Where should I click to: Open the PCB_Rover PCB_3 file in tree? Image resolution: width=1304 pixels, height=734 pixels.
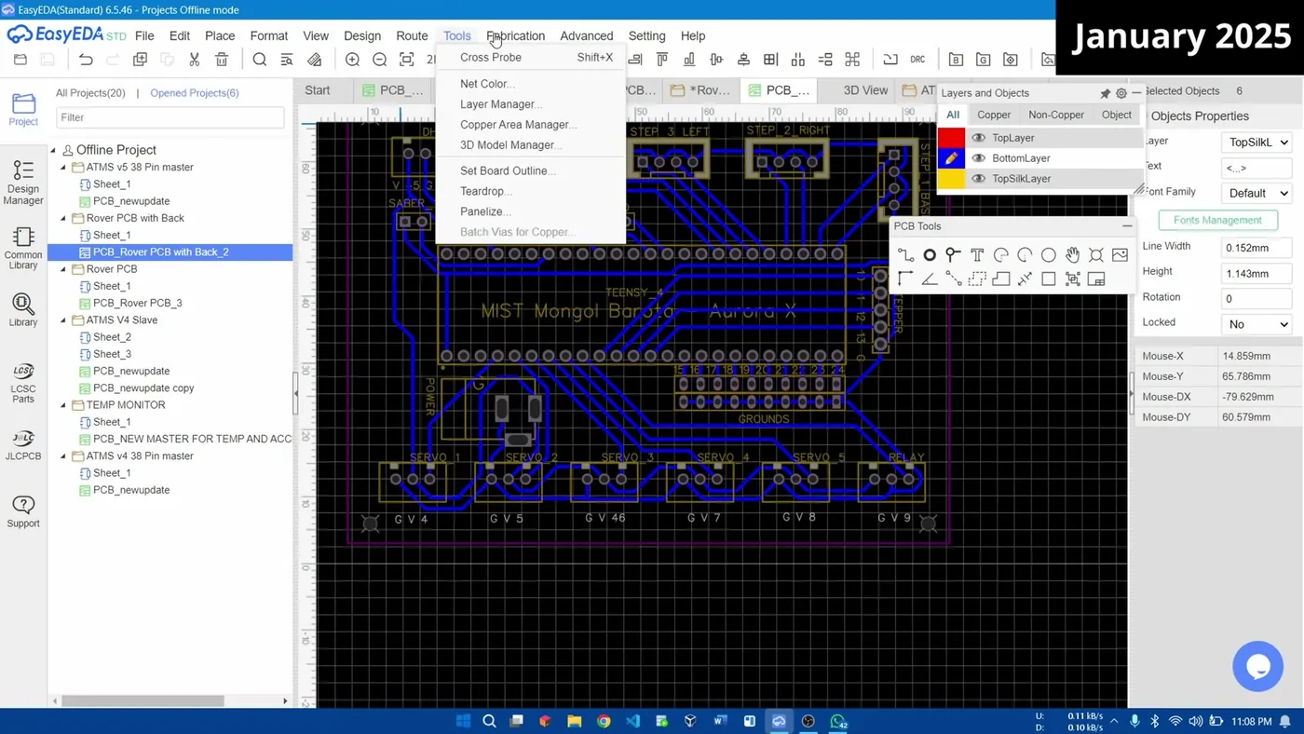pyautogui.click(x=137, y=303)
